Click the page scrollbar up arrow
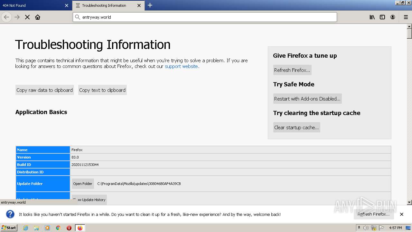Image resolution: width=412 pixels, height=232 pixels. point(409,26)
